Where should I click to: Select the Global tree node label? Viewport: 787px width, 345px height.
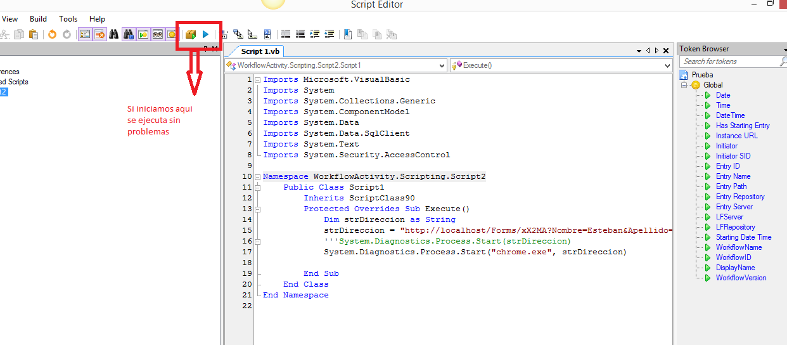pos(713,85)
